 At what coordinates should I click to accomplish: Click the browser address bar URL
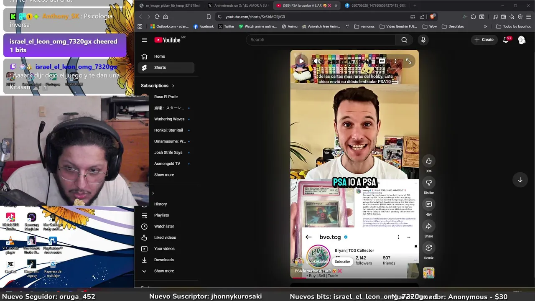point(255,17)
